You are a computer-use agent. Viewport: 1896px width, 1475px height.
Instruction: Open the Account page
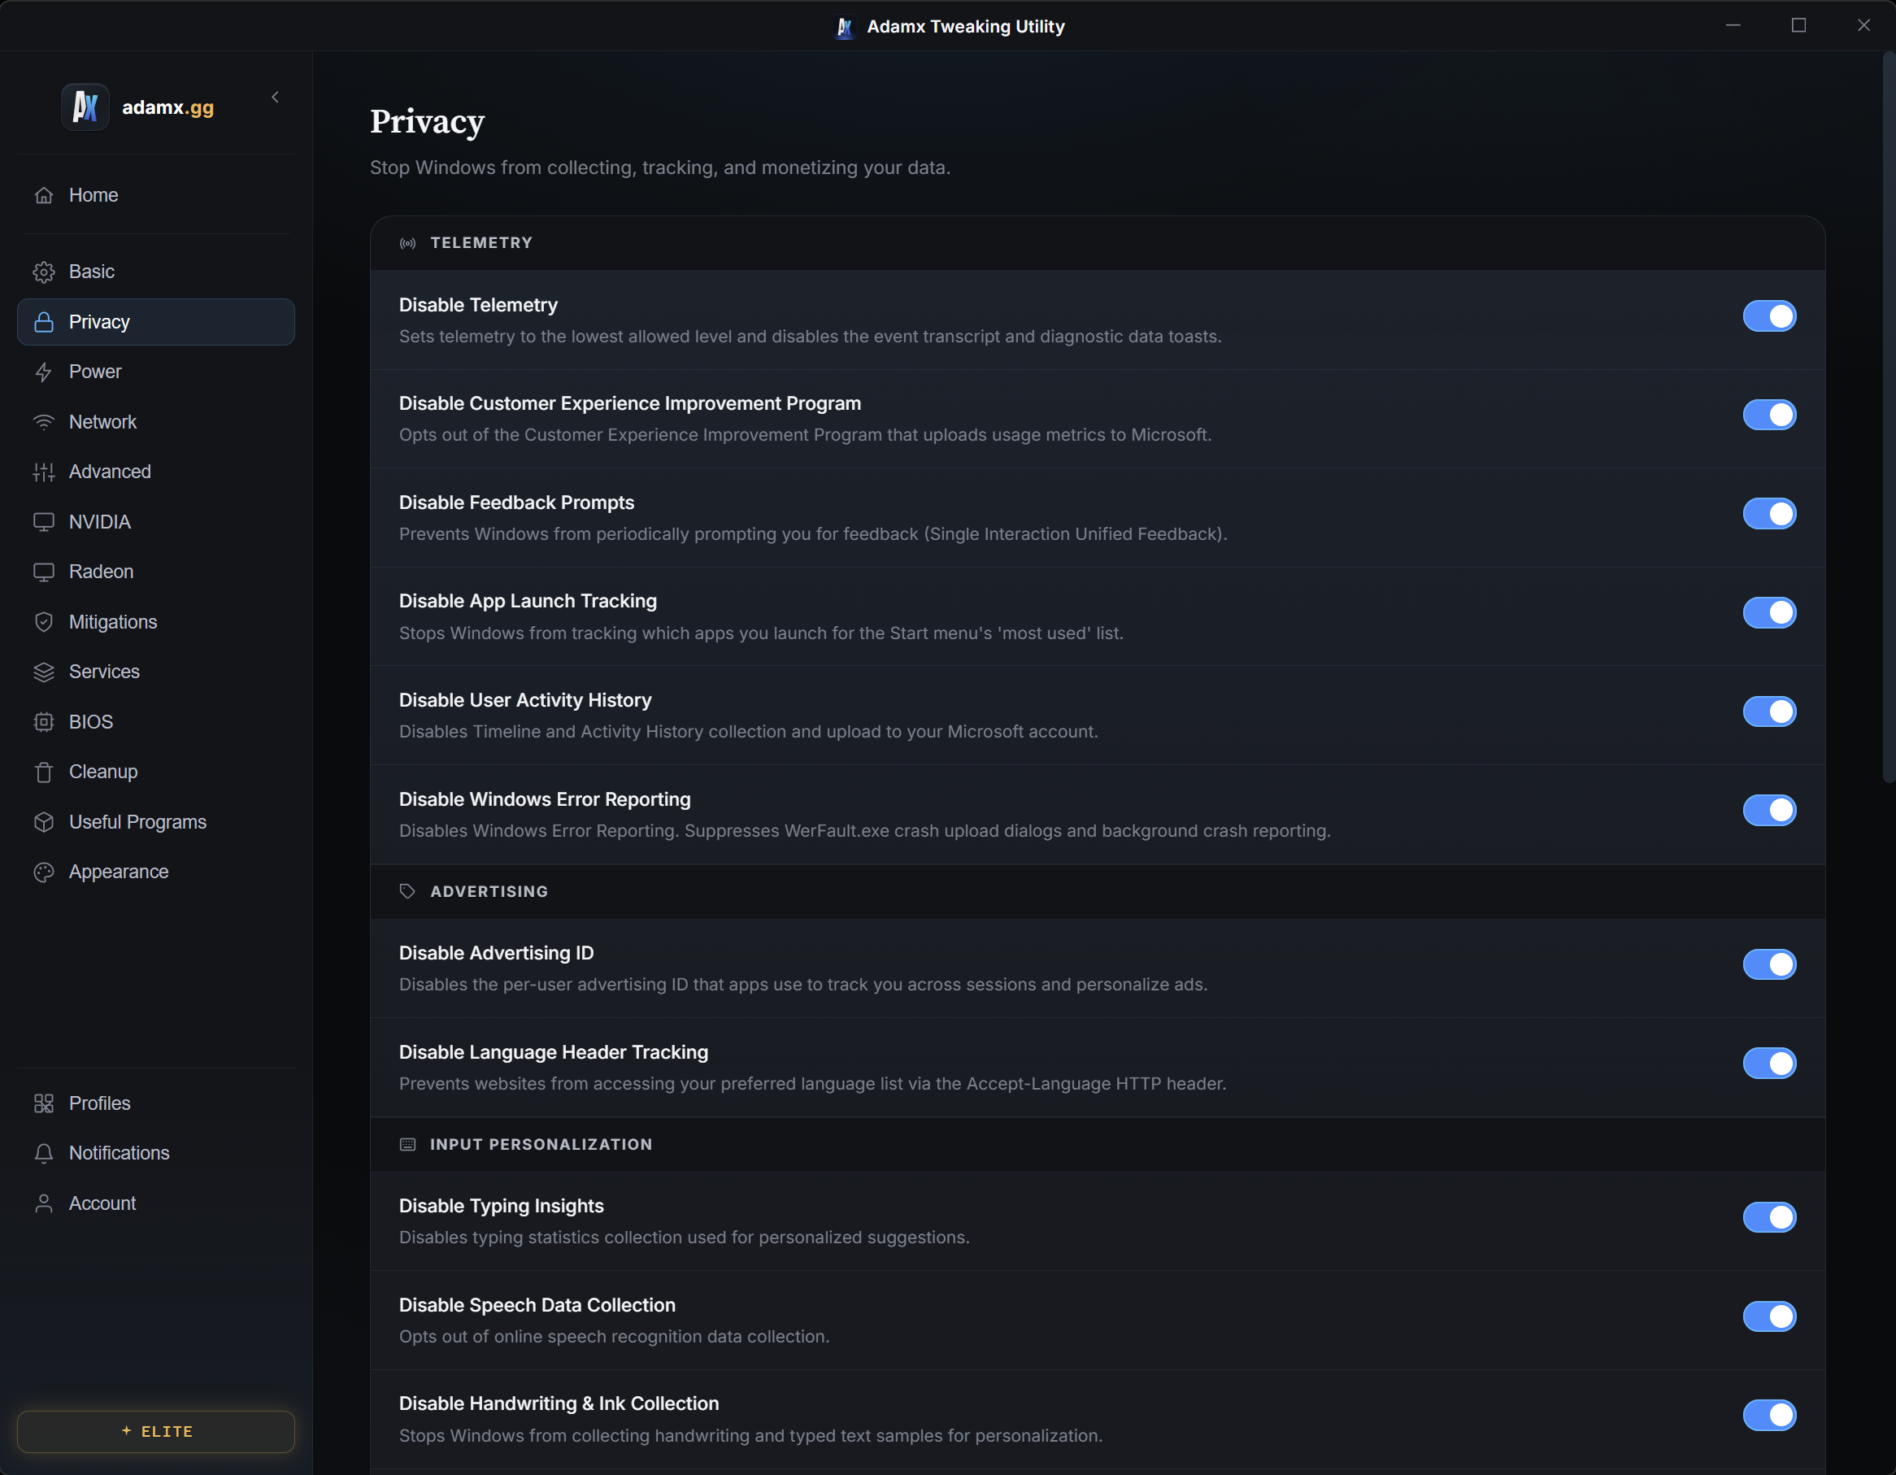click(156, 1203)
